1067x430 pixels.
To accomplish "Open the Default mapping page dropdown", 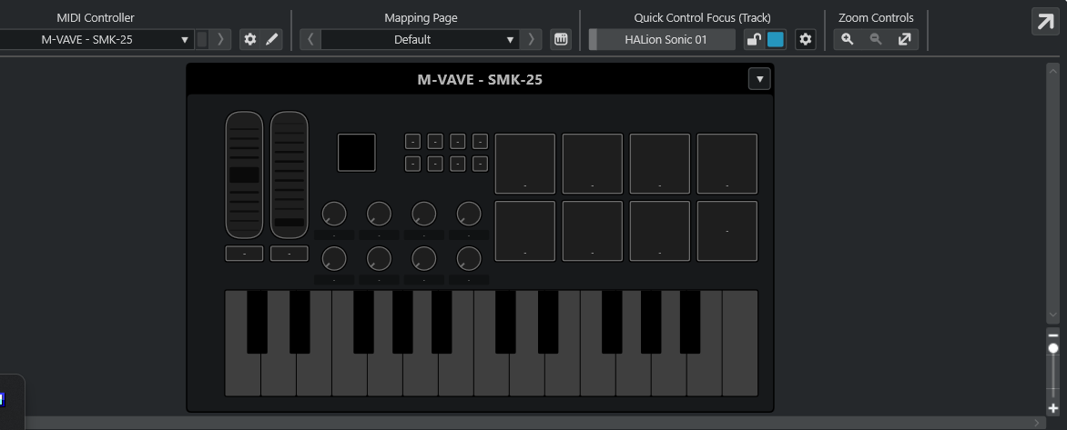I will 420,39.
